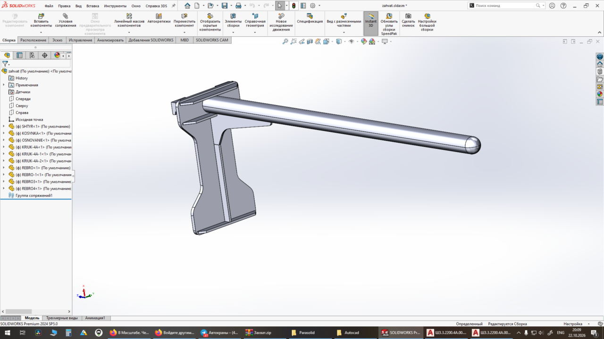This screenshot has width=604, height=339.
Task: Open the Инструменты menu
Action: point(115,6)
